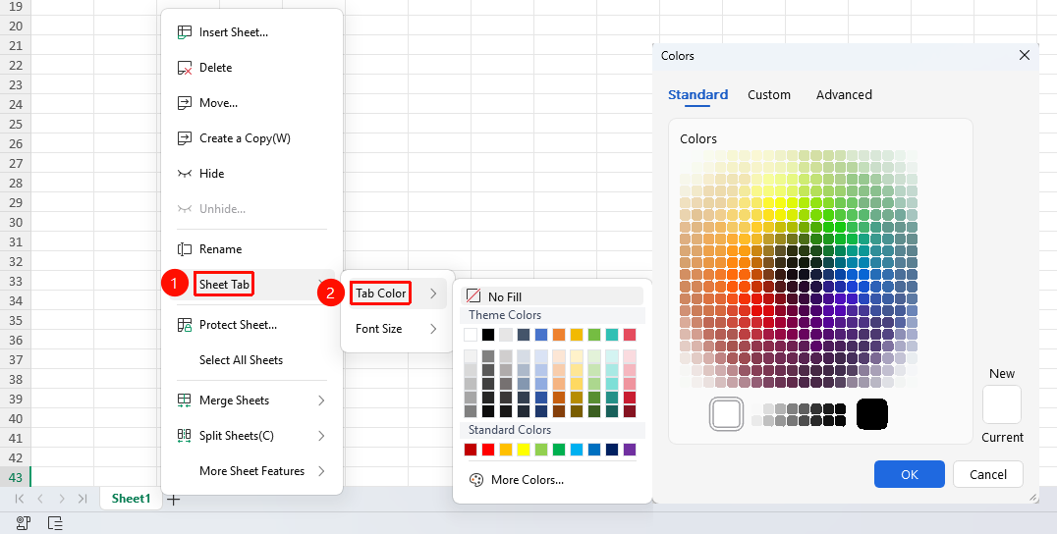The image size is (1057, 534).
Task: Add a new sheet with the plus icon
Action: point(174,500)
